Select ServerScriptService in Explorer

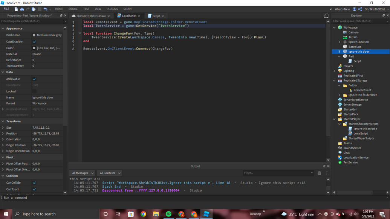coord(356,100)
